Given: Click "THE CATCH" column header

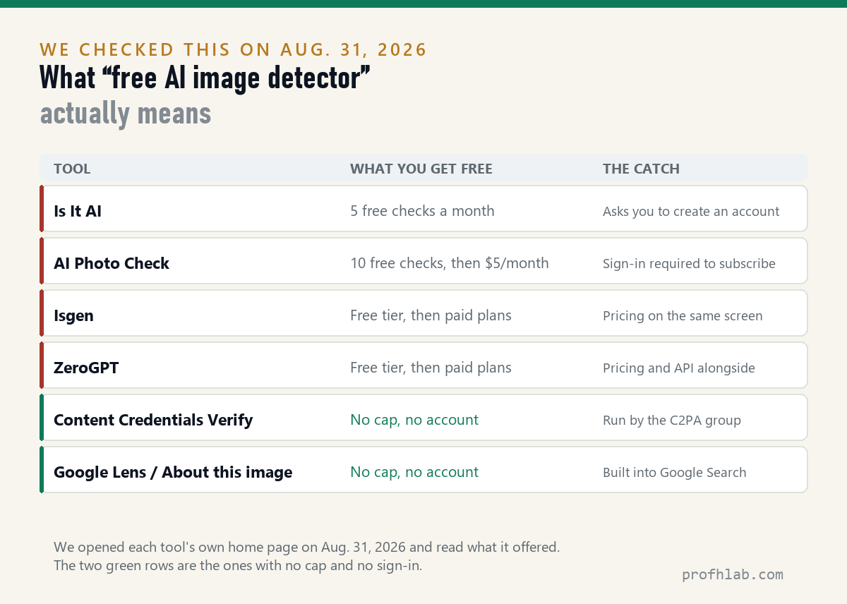Looking at the screenshot, I should click(641, 169).
